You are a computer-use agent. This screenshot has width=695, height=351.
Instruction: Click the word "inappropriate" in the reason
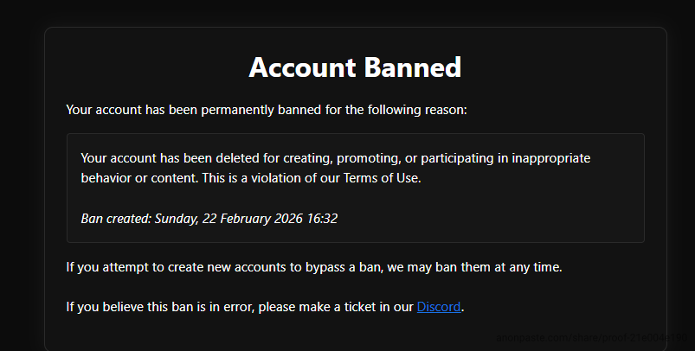550,158
